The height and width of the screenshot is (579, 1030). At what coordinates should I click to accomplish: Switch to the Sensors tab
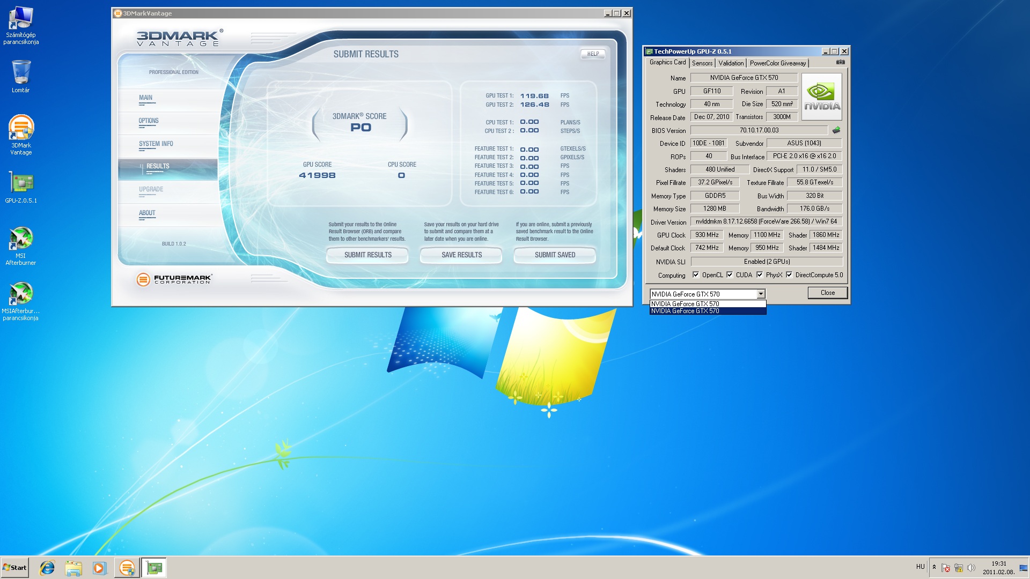[x=702, y=63]
